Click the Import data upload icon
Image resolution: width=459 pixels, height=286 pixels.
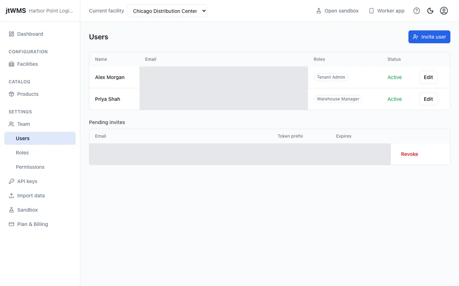click(x=11, y=196)
